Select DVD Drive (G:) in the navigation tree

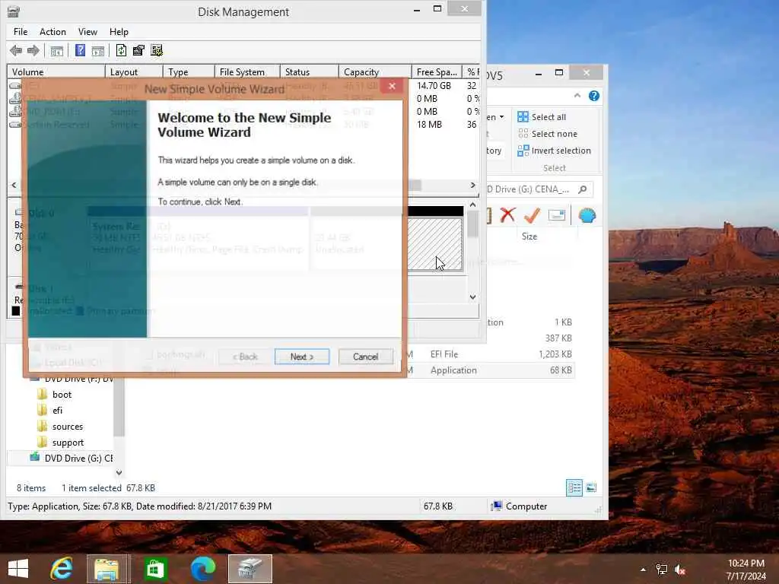[72, 458]
